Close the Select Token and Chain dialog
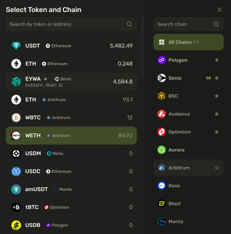Viewport: 231px width, 234px height. click(x=220, y=10)
